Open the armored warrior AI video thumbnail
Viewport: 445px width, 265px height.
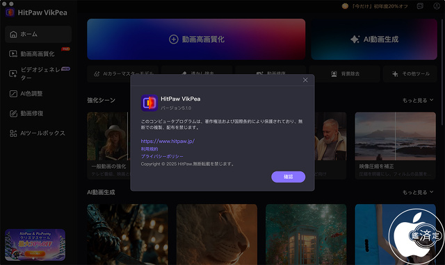[x=127, y=234]
